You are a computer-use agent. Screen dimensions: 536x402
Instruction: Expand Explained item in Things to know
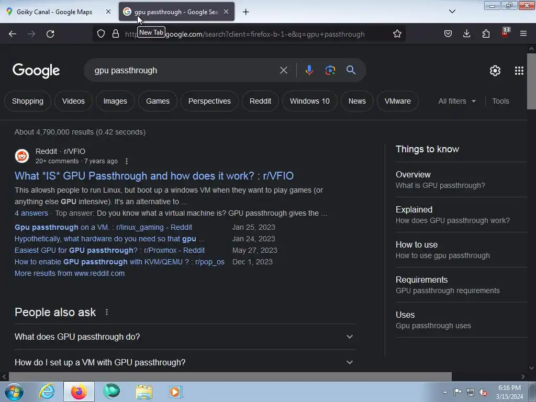coord(461,215)
